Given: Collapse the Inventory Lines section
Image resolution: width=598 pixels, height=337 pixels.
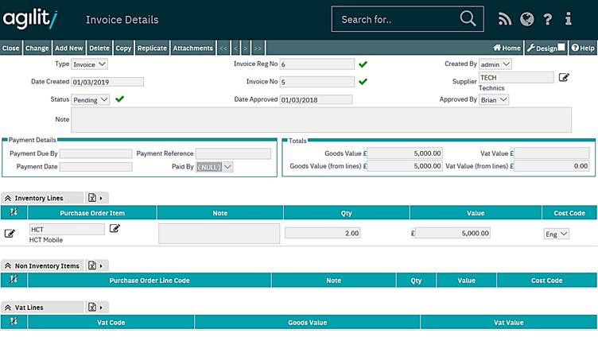Looking at the screenshot, I should 7,198.
